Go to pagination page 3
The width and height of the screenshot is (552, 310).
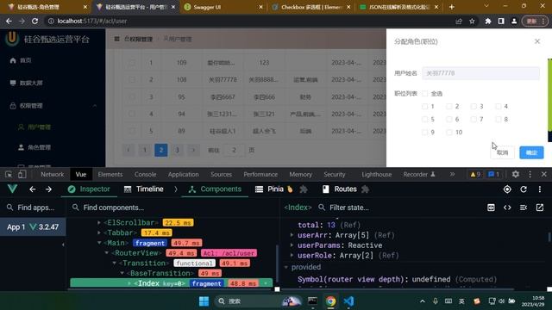click(x=177, y=150)
